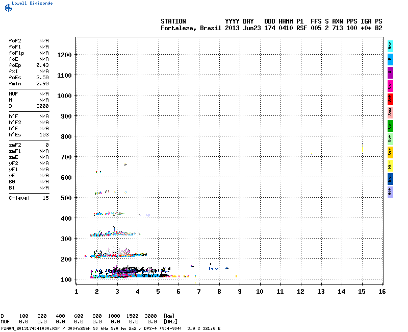
Task: Click the 100 km height axis label
Action: click(x=66, y=280)
